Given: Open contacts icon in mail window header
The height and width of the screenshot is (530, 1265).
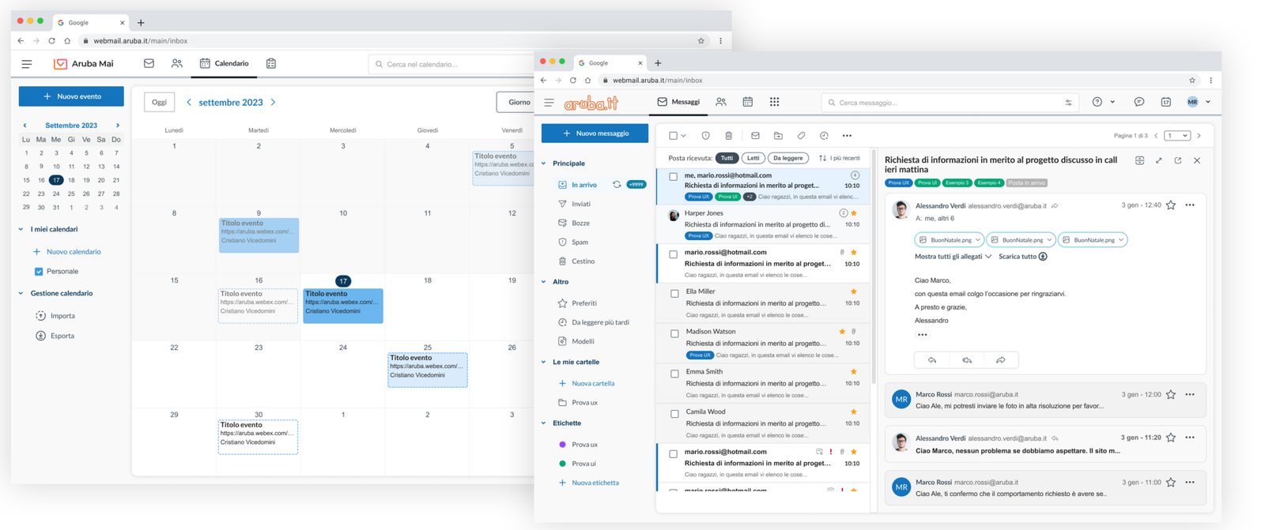Looking at the screenshot, I should (721, 102).
